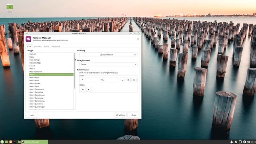Launch the terminal from the taskbar
The width and height of the screenshot is (256, 144).
point(15,142)
